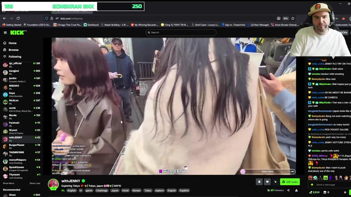Open the site security padlock icon
Screen dimensions: 351x197
52,18
